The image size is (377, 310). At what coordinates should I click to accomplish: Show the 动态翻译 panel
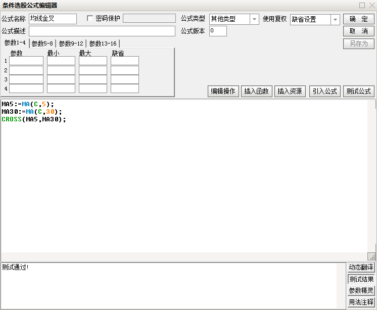point(361,268)
